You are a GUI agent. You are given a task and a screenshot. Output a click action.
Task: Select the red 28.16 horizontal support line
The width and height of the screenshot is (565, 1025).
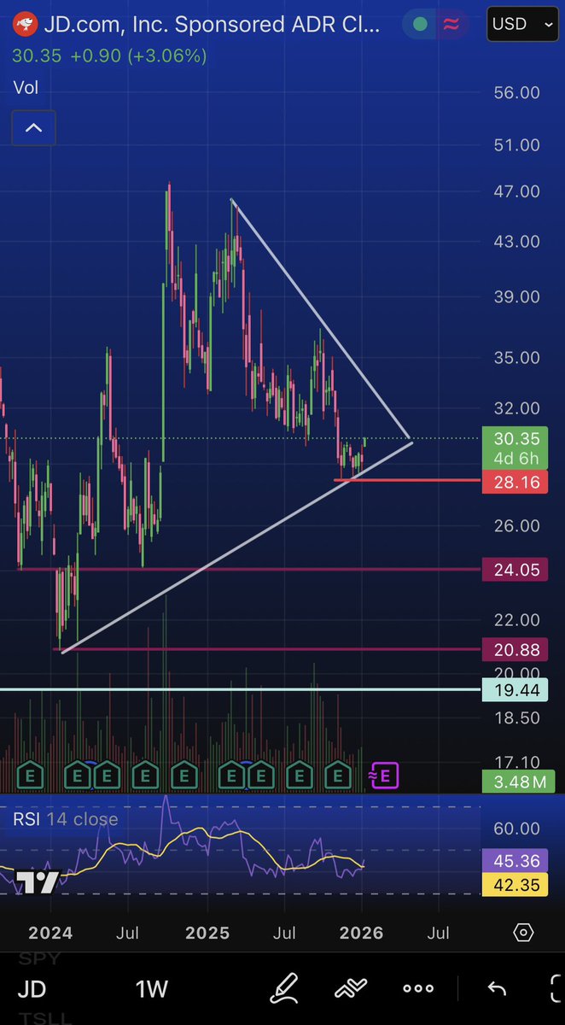click(x=407, y=481)
